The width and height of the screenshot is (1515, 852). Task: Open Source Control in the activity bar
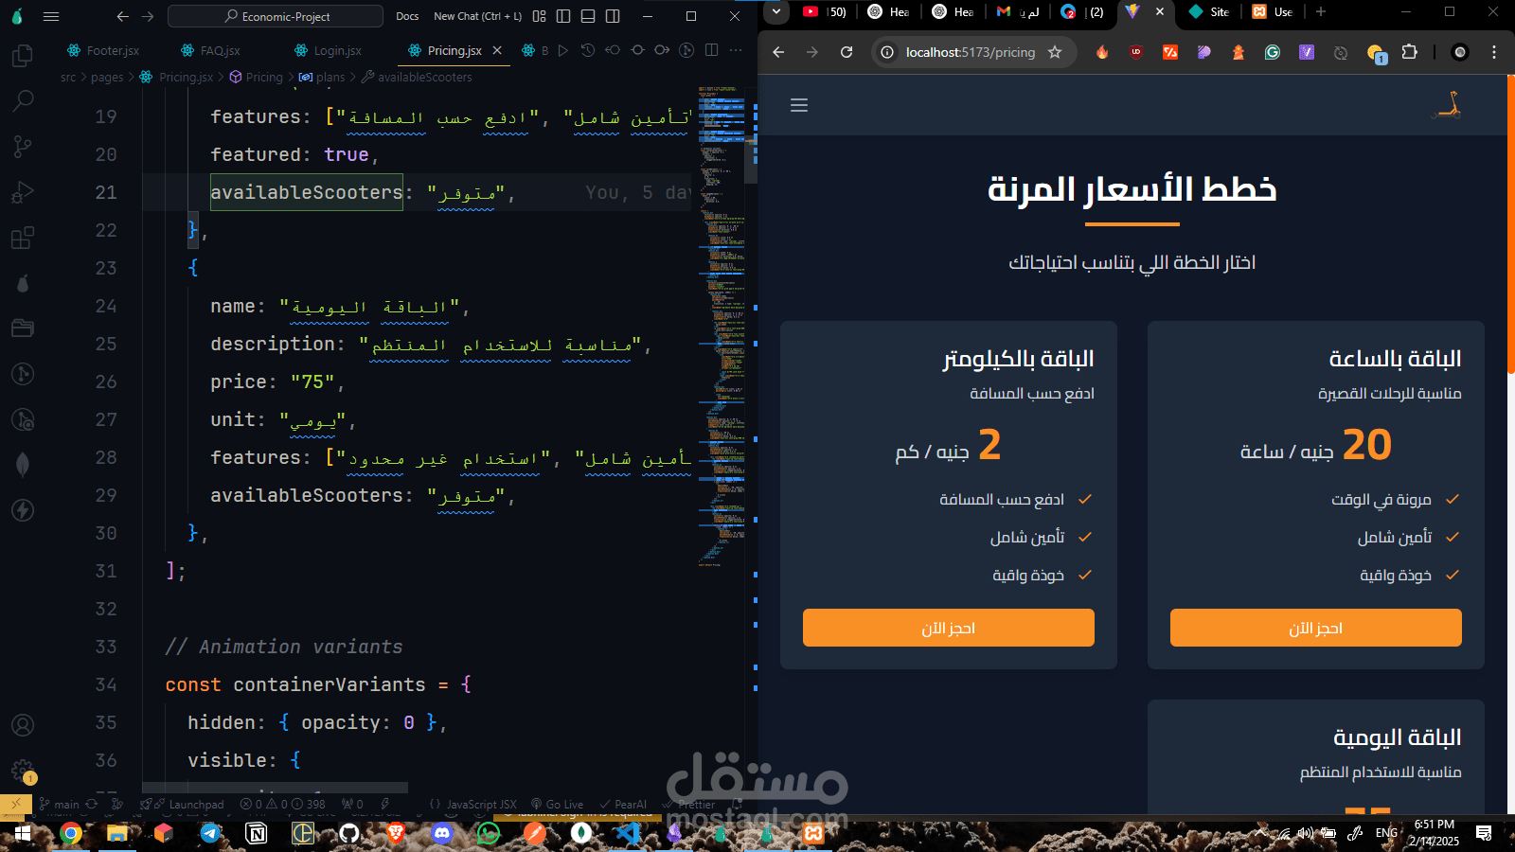23,146
